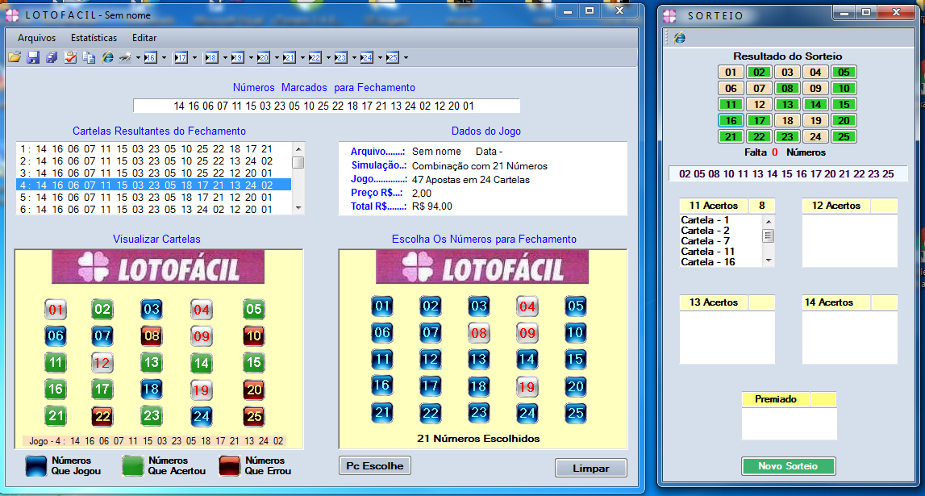The width and height of the screenshot is (925, 496).
Task: Click number 22 in Visualizar Cartelas grid
Action: 102,416
